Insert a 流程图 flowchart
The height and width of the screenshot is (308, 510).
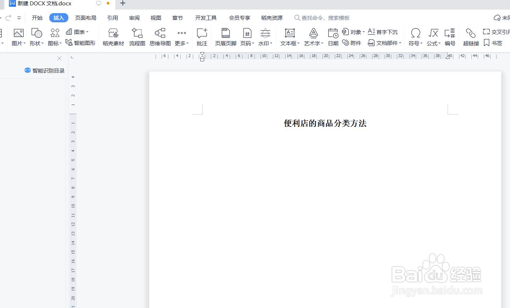[137, 37]
